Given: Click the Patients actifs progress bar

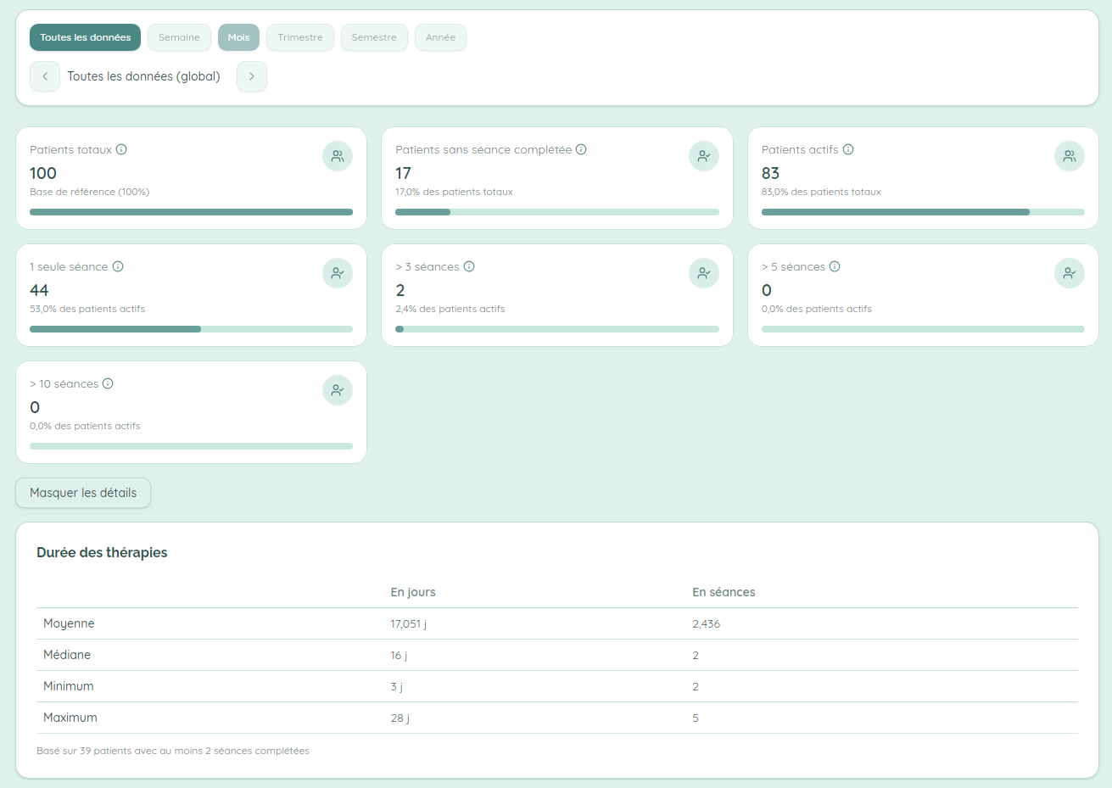Looking at the screenshot, I should pos(923,212).
